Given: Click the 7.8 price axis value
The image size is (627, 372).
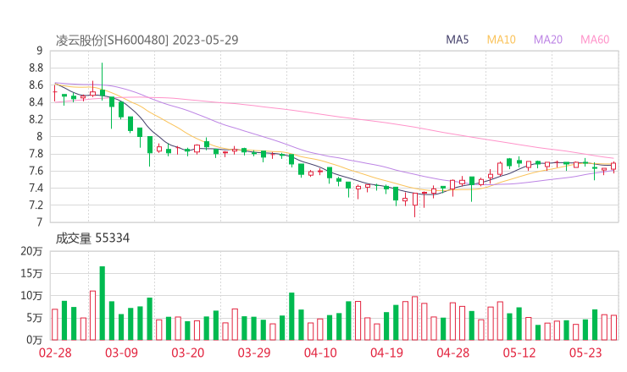Looking at the screenshot, I should click(x=36, y=154).
